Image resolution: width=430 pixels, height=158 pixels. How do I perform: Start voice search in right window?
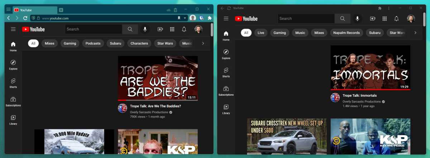(358, 18)
